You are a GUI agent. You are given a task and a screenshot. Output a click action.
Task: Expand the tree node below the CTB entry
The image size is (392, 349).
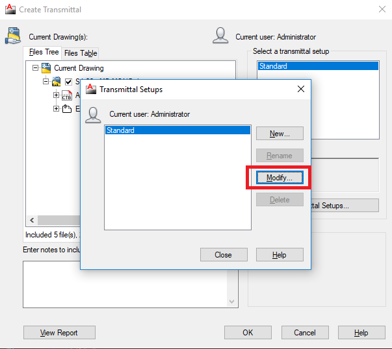[56, 109]
